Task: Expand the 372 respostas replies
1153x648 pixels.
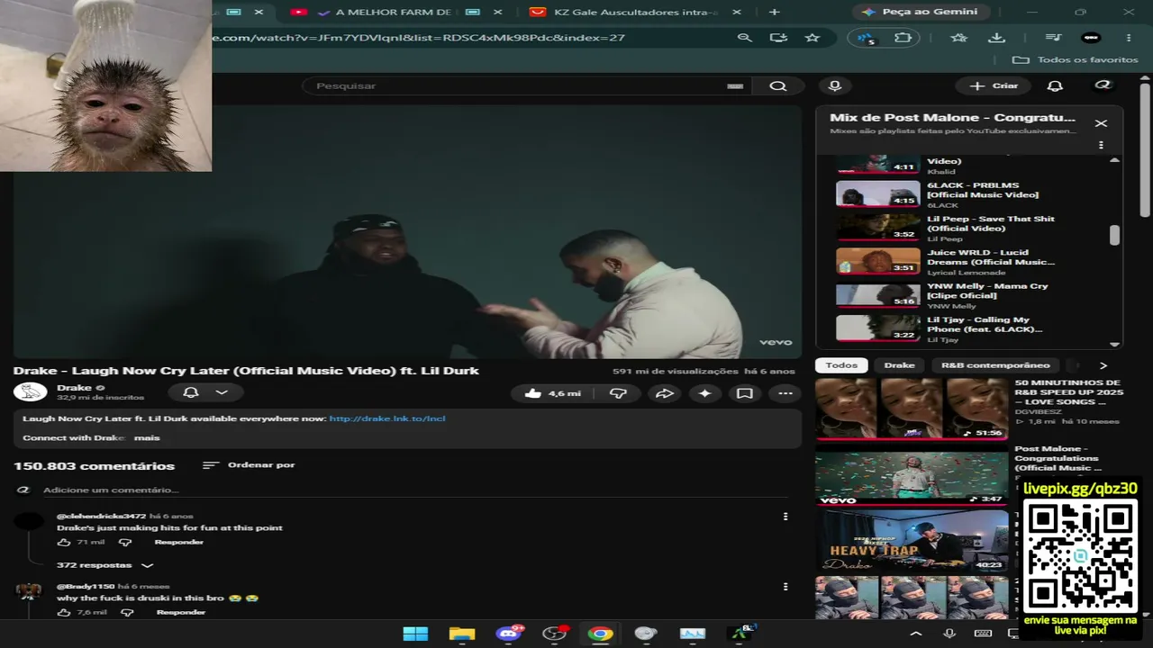Action: point(105,565)
